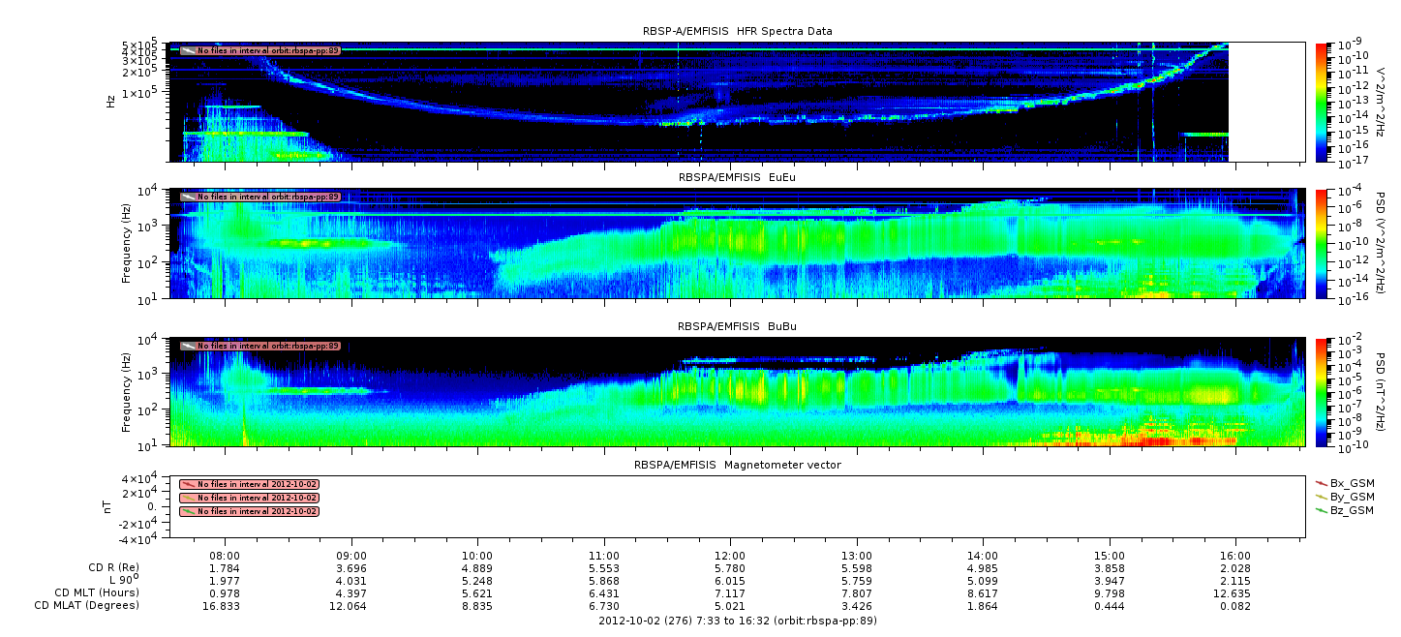The width and height of the screenshot is (1401, 637).
Task: Click the warning icon in the HFR Spectra panel
Action: 188,50
